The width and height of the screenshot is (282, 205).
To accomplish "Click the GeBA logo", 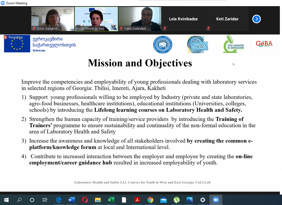I will (x=264, y=44).
